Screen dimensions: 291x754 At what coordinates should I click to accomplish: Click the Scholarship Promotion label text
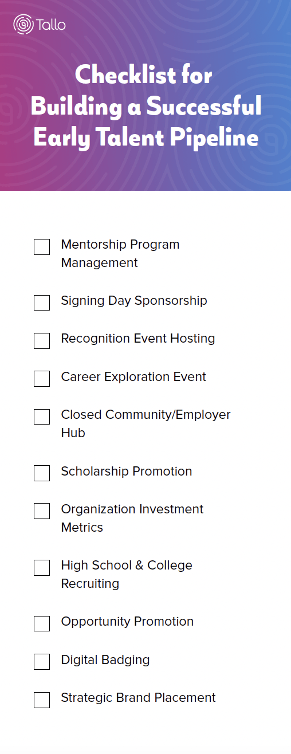pos(127,472)
